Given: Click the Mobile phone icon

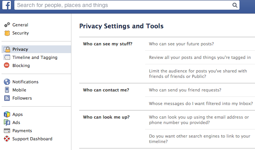Looking at the screenshot, I should (7, 90).
